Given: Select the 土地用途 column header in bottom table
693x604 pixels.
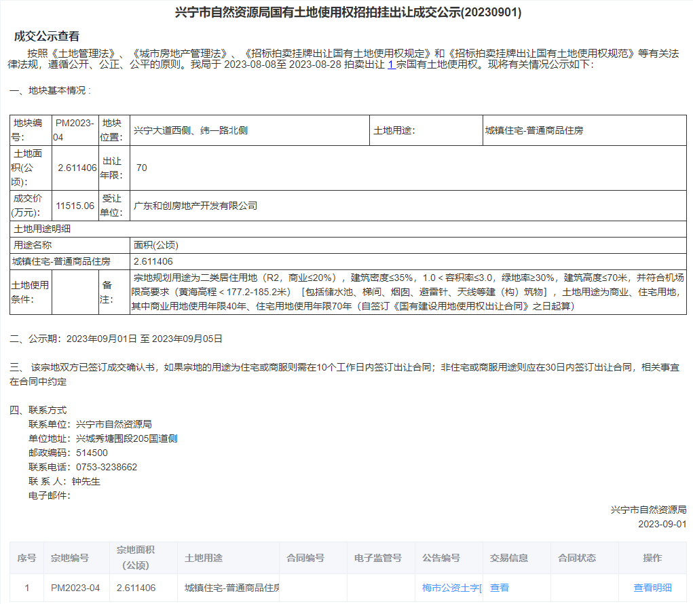Looking at the screenshot, I should (204, 558).
